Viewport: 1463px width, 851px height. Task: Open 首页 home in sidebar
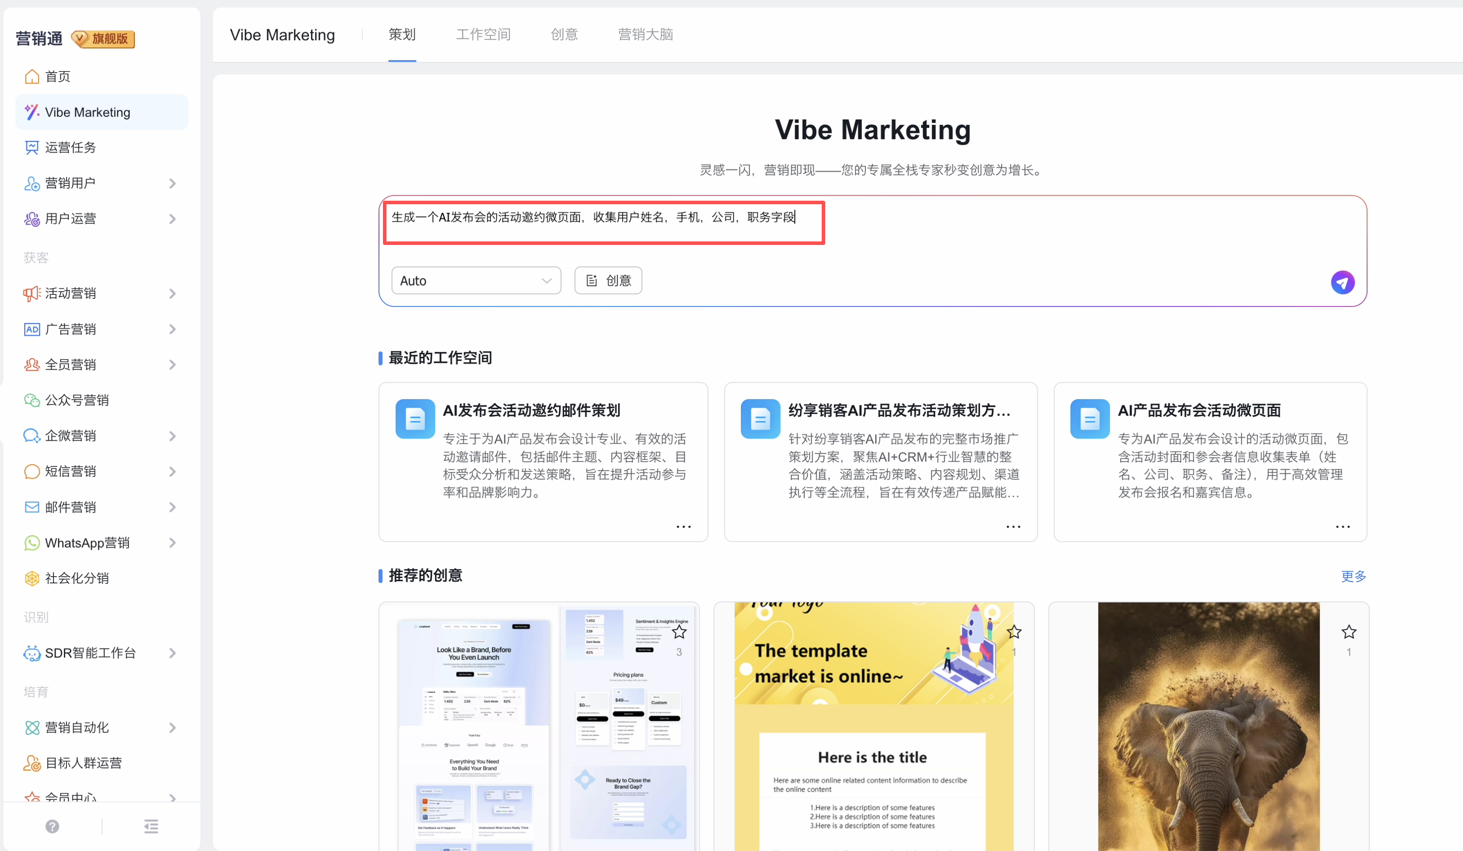(x=58, y=77)
